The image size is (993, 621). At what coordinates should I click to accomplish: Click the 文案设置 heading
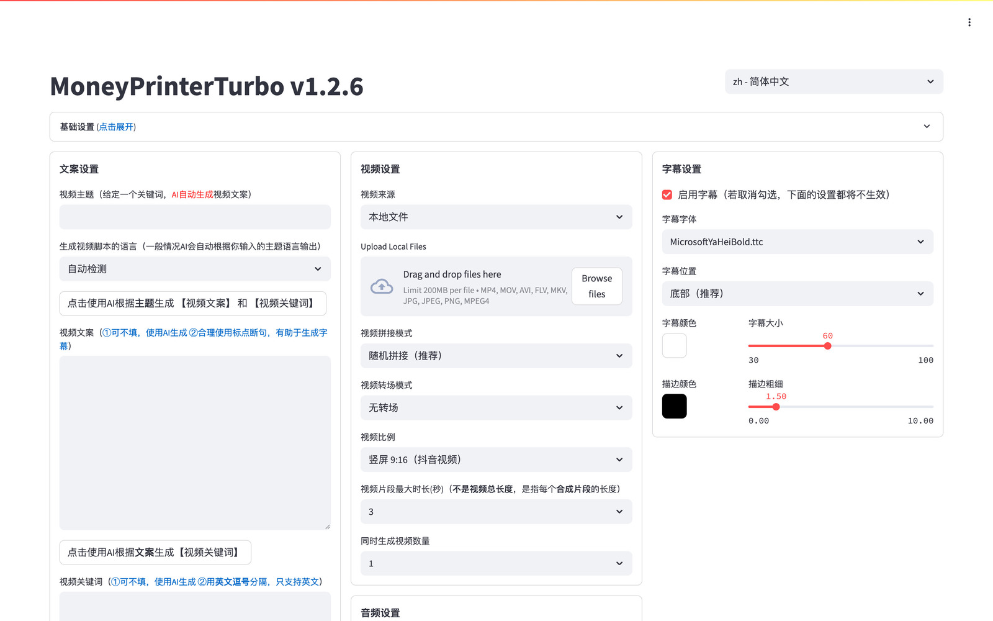(x=79, y=169)
